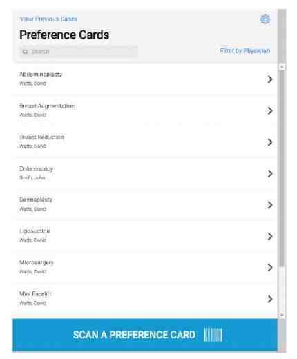Click the Dermaplasty row chevron
The height and width of the screenshot is (359, 297).
click(x=270, y=205)
